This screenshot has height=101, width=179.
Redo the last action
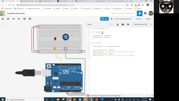[x=19, y=19]
